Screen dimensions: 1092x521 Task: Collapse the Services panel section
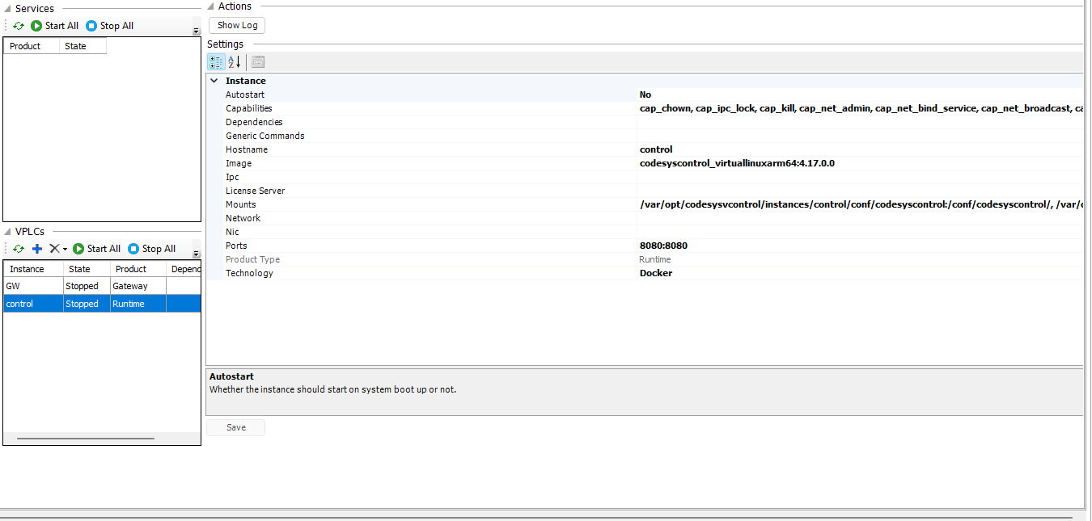7,9
